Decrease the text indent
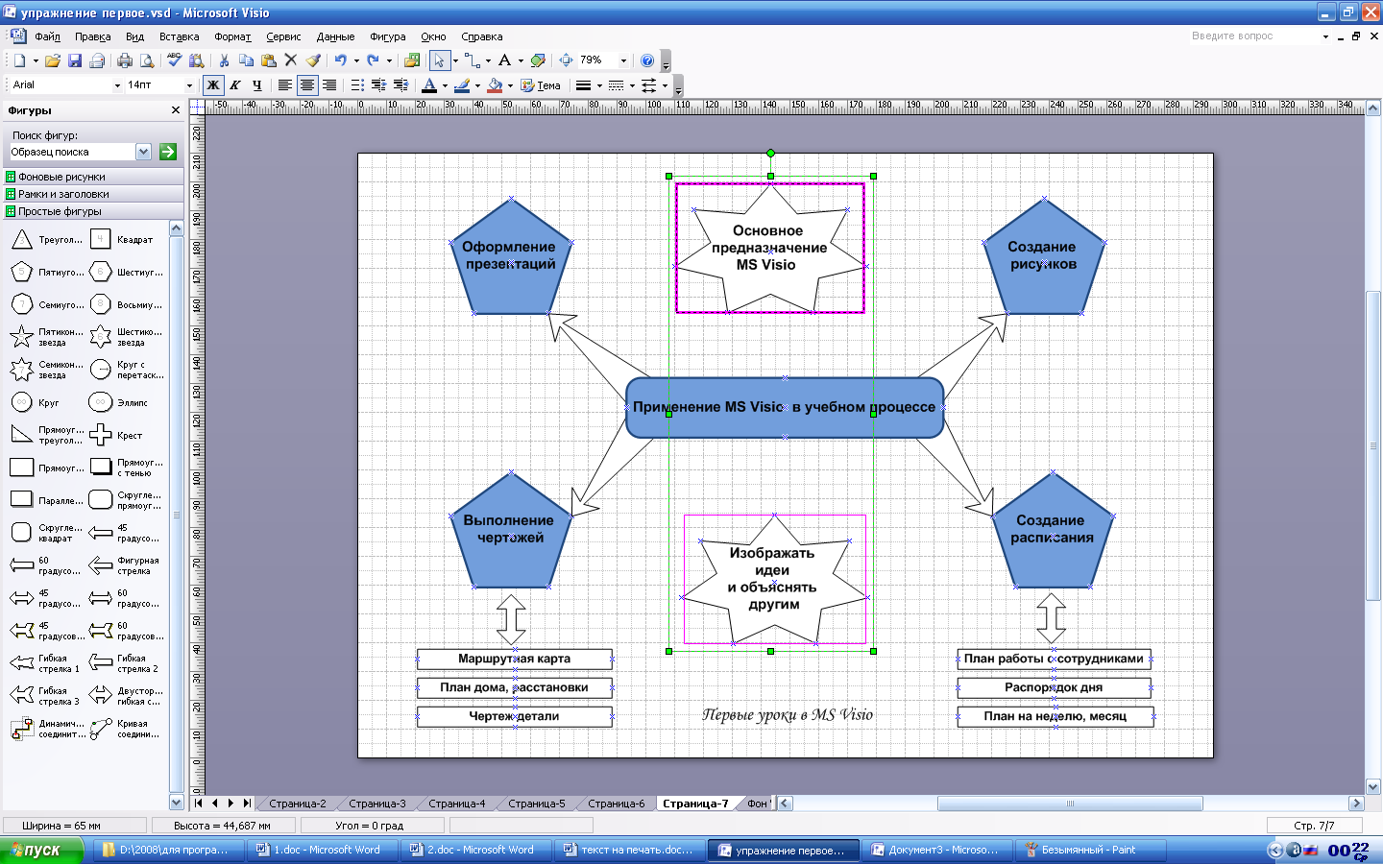This screenshot has height=864, width=1383. pos(379,85)
